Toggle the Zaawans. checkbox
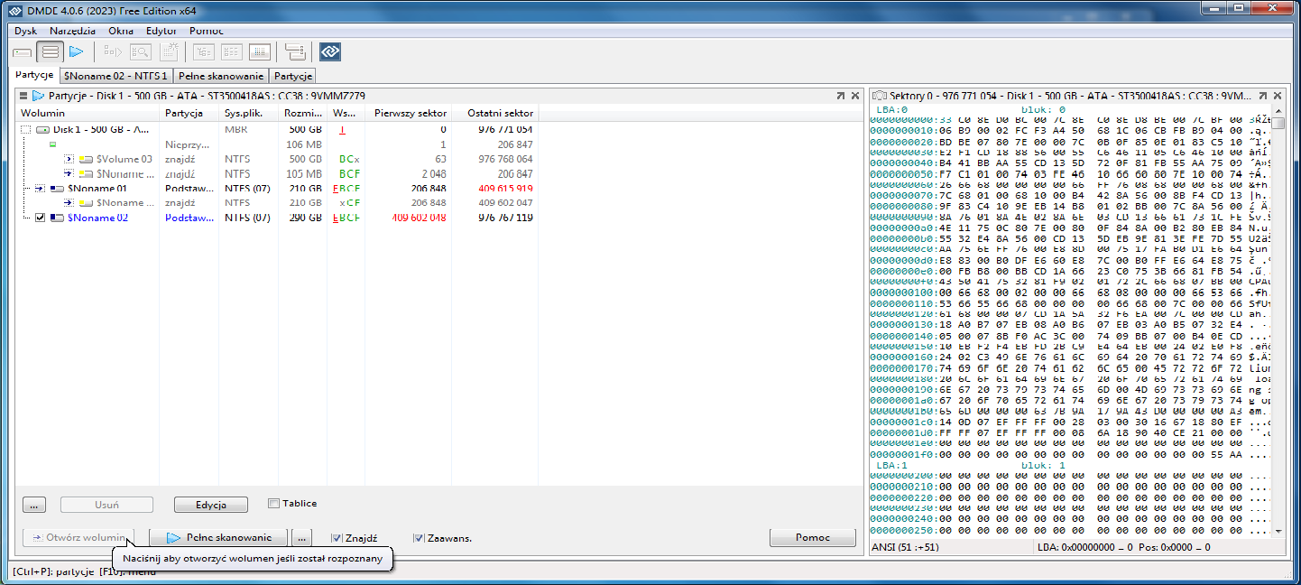The width and height of the screenshot is (1301, 585). coord(419,538)
